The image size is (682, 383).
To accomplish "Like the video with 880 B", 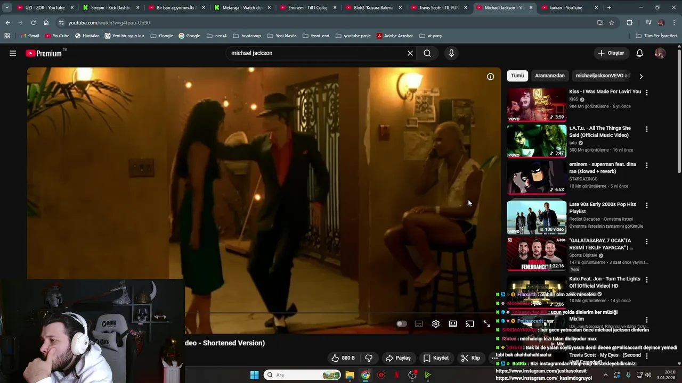I will (343, 358).
